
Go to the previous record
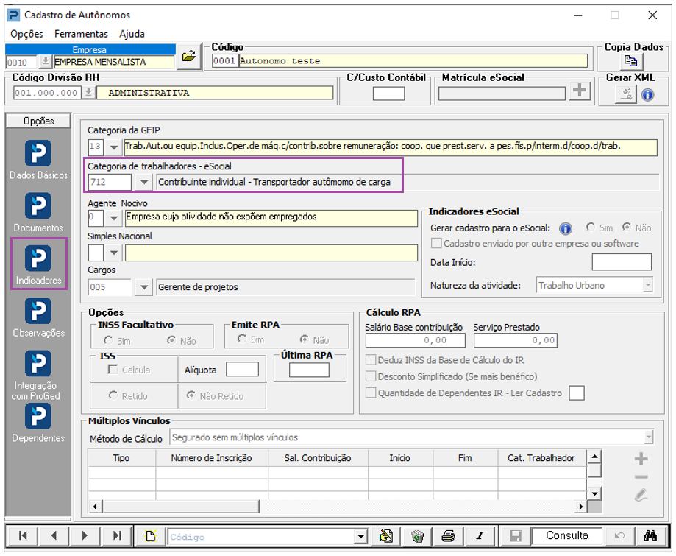tap(54, 535)
